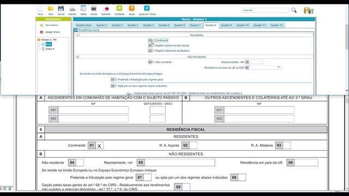Switch to Quadro 9 tab
This screenshot has width=349, height=196.
tap(226, 26)
